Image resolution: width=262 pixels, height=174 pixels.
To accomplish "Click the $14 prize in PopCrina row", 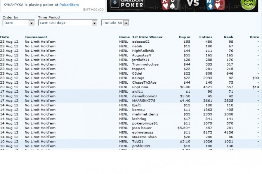I will 256,87.
